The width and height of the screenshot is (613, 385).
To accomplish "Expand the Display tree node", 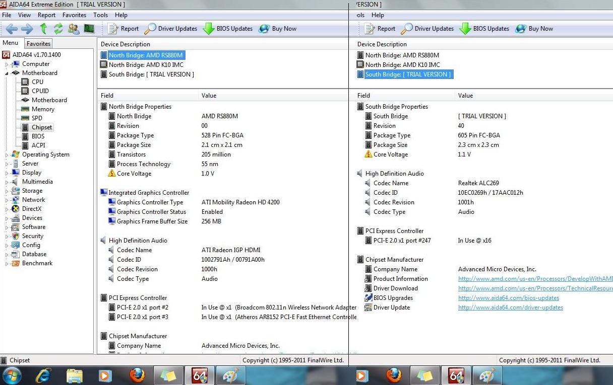I will click(7, 173).
